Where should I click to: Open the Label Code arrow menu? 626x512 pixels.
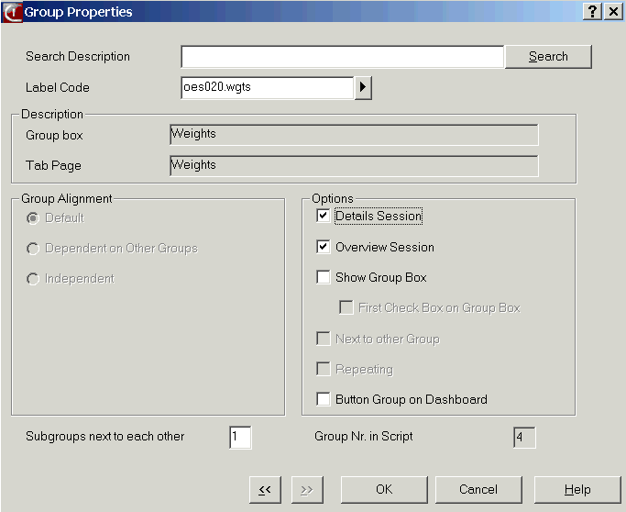pyautogui.click(x=363, y=87)
